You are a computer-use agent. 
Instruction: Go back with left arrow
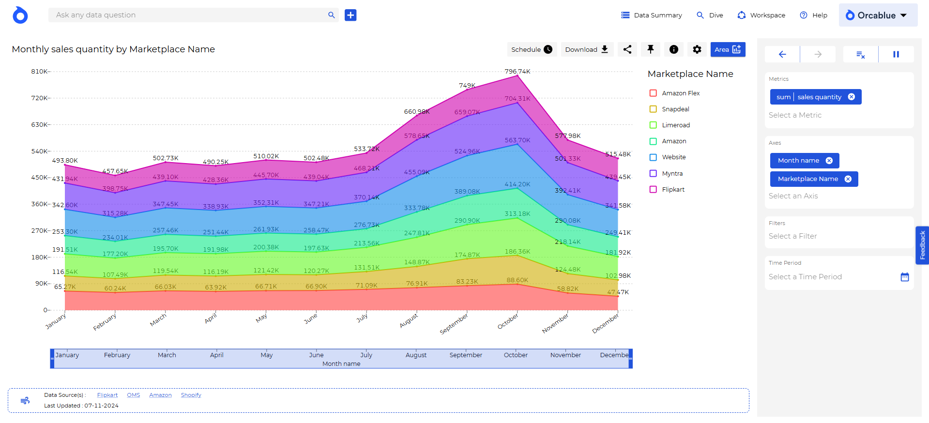point(782,54)
